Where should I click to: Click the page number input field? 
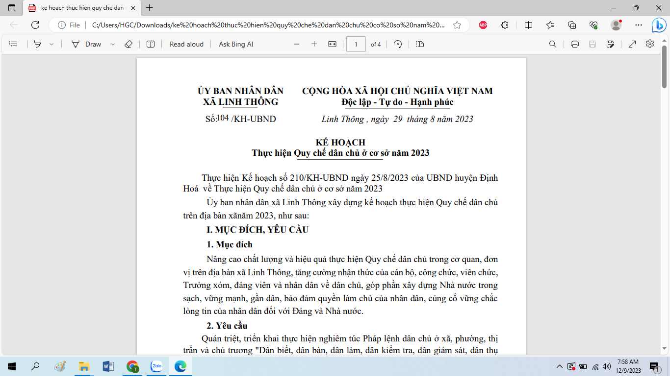click(356, 44)
